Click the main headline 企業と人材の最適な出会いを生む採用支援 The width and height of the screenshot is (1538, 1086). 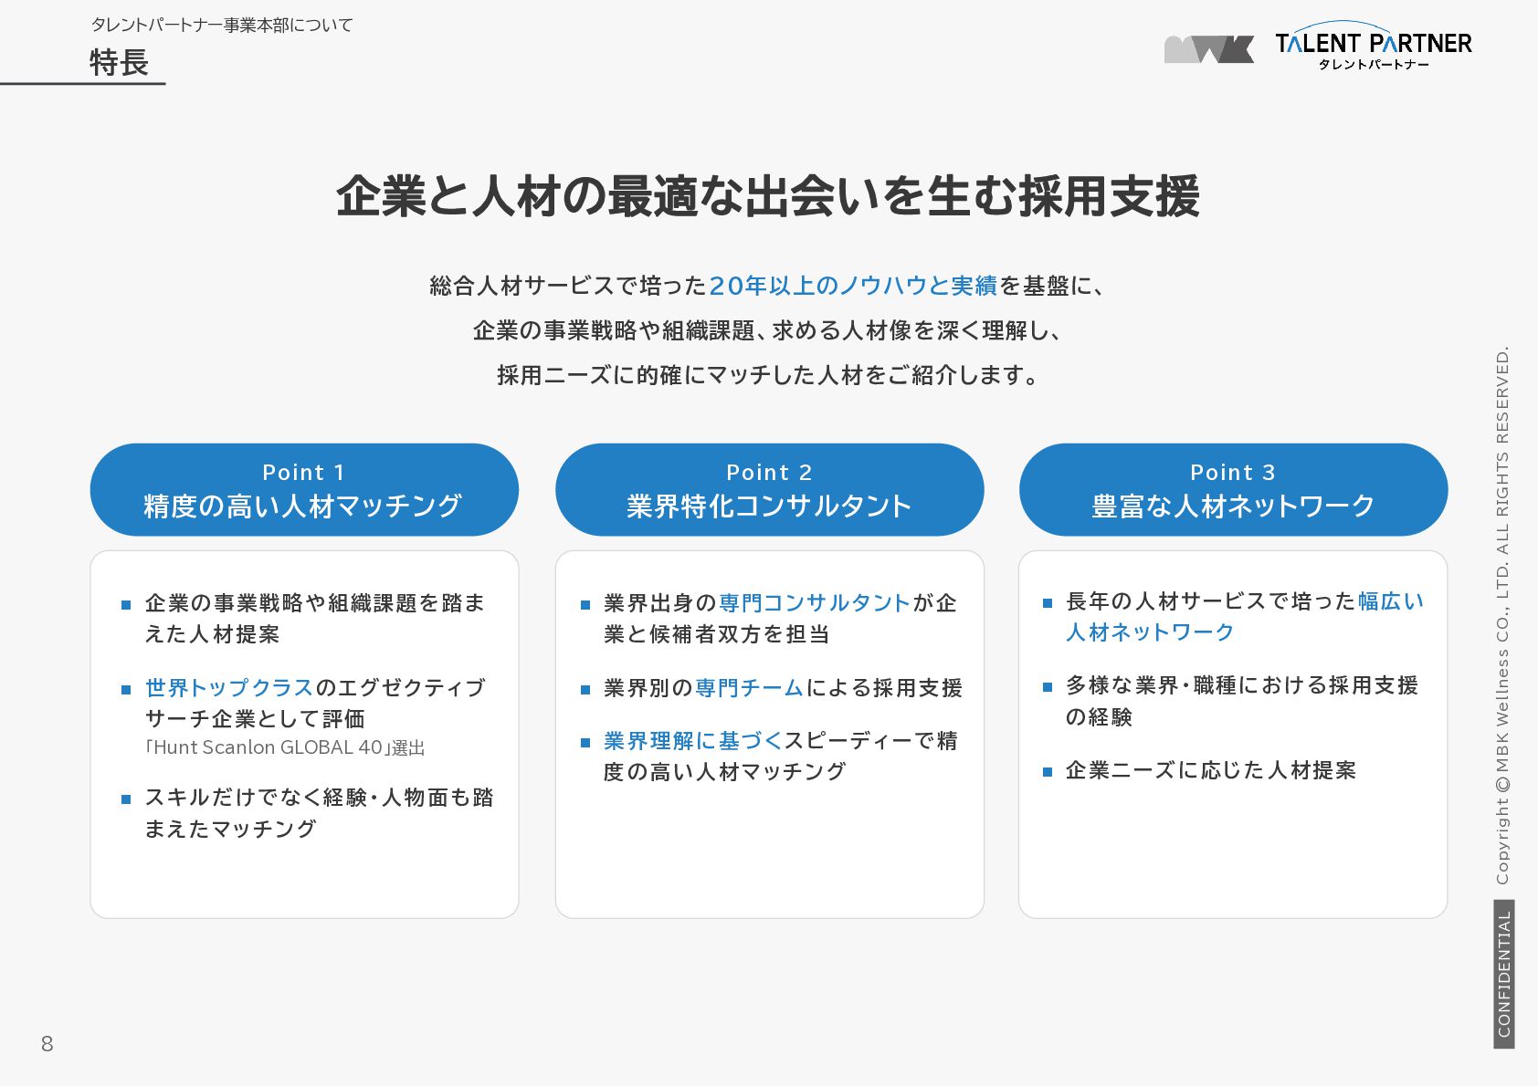(x=768, y=196)
